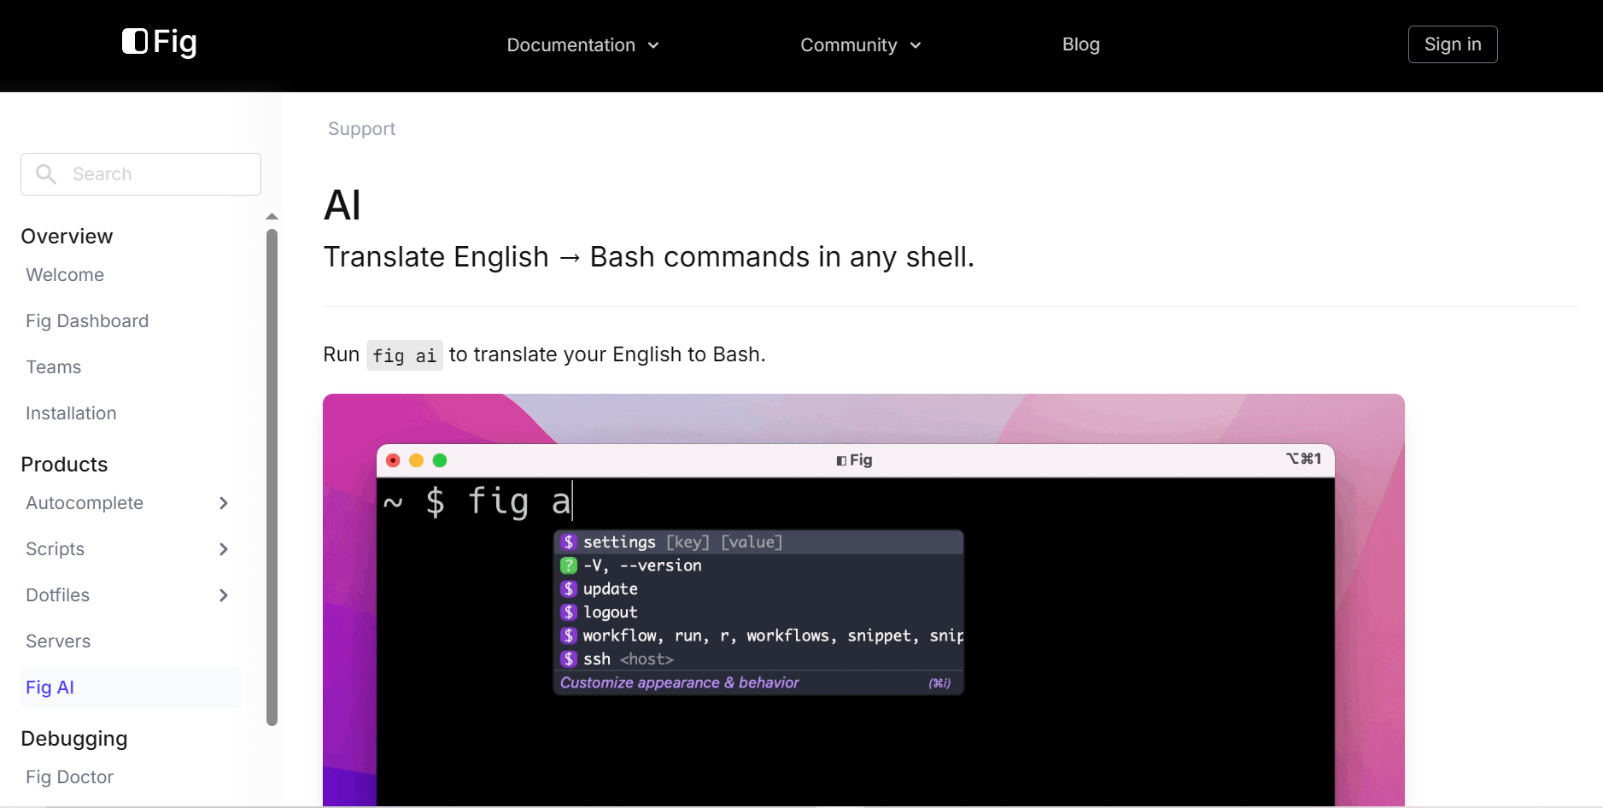Click 'Customize appearance & behavior' text
The height and width of the screenshot is (808, 1603).
tap(680, 682)
